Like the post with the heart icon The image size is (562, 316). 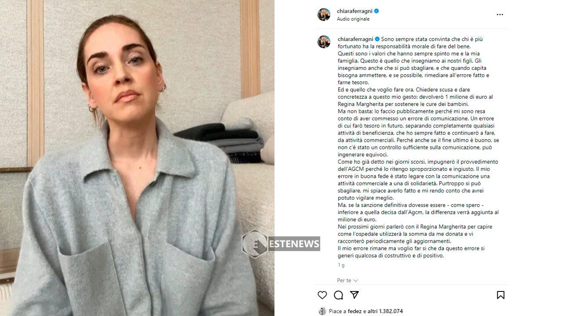322,295
